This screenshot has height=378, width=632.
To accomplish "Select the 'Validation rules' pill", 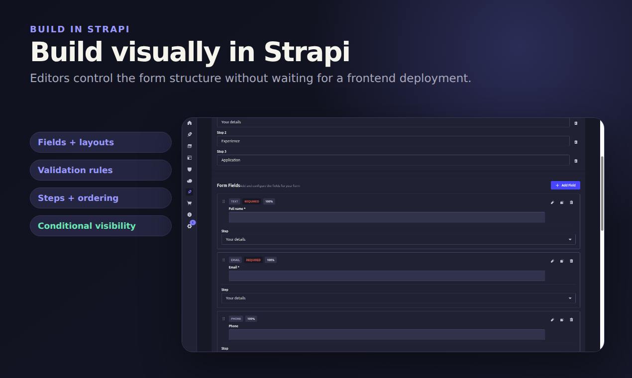I will [x=101, y=170].
